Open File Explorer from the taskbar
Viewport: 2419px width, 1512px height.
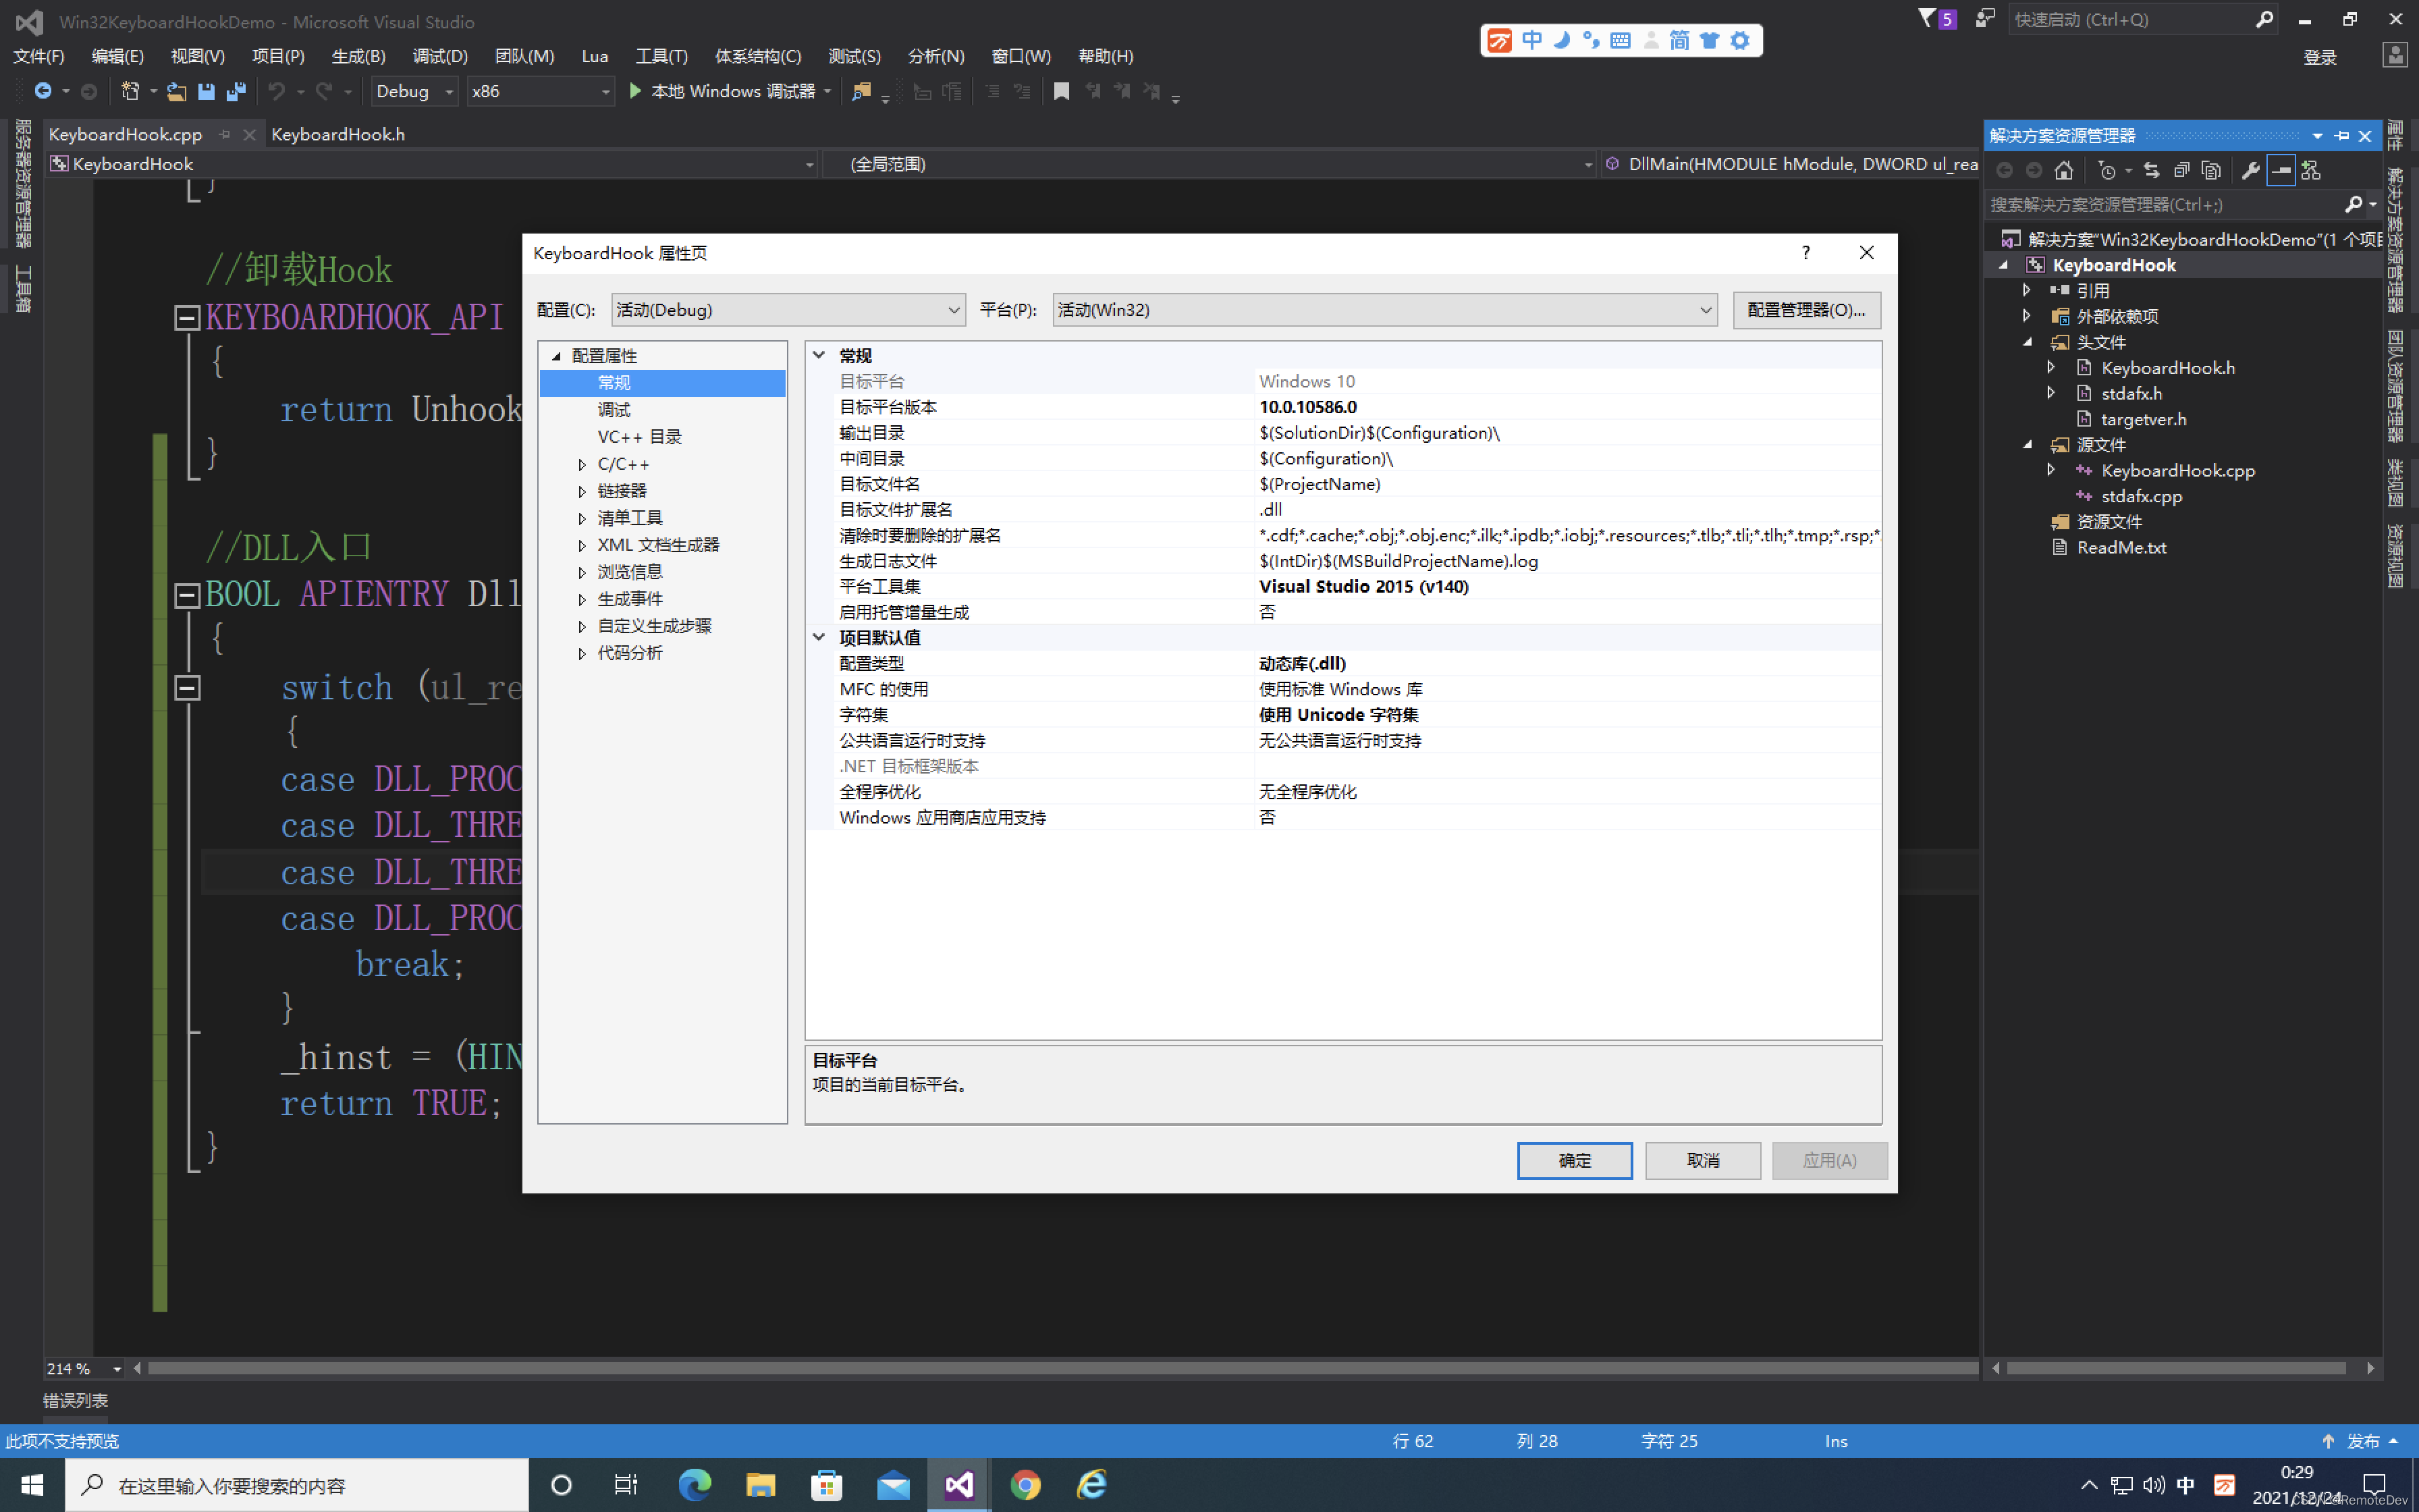[761, 1484]
